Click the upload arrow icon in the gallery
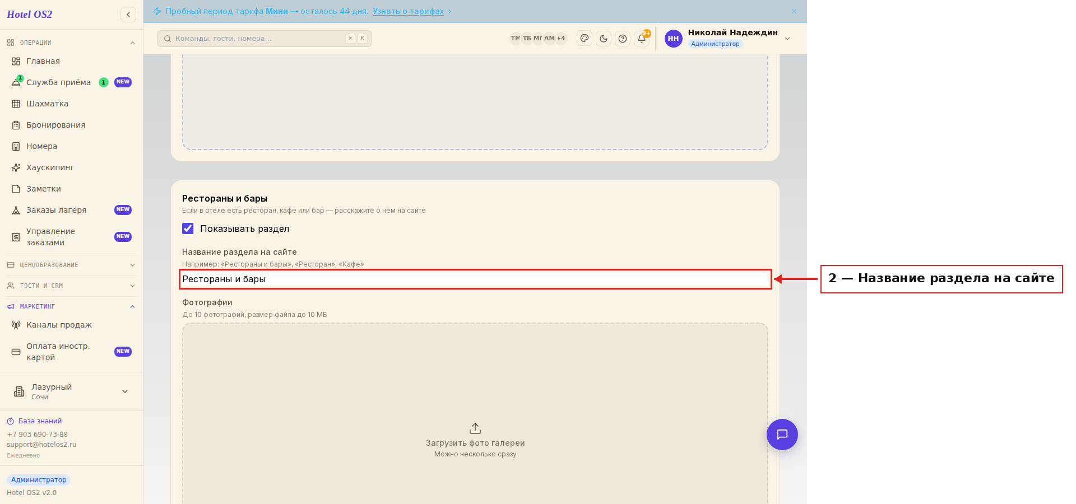Viewport: 1076px width, 504px height. click(x=475, y=428)
